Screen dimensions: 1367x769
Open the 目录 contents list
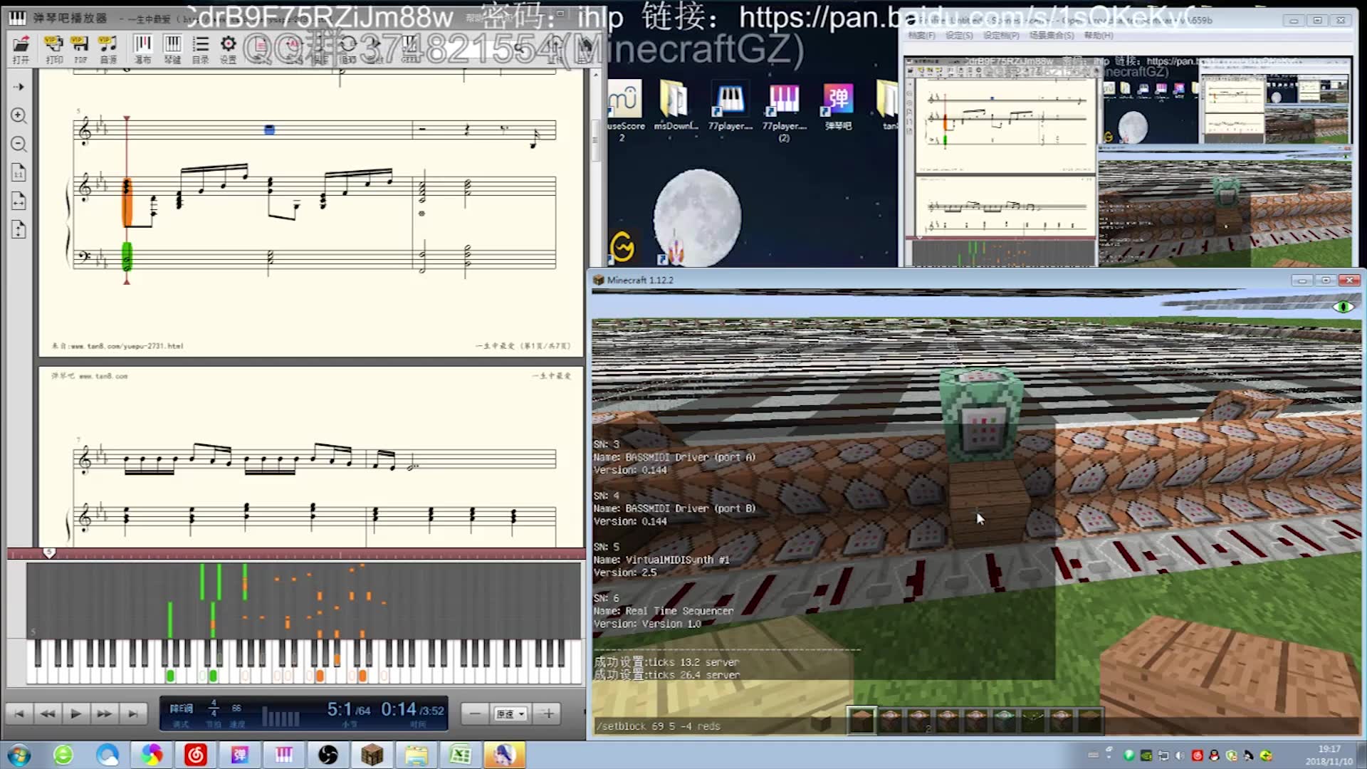(x=201, y=49)
